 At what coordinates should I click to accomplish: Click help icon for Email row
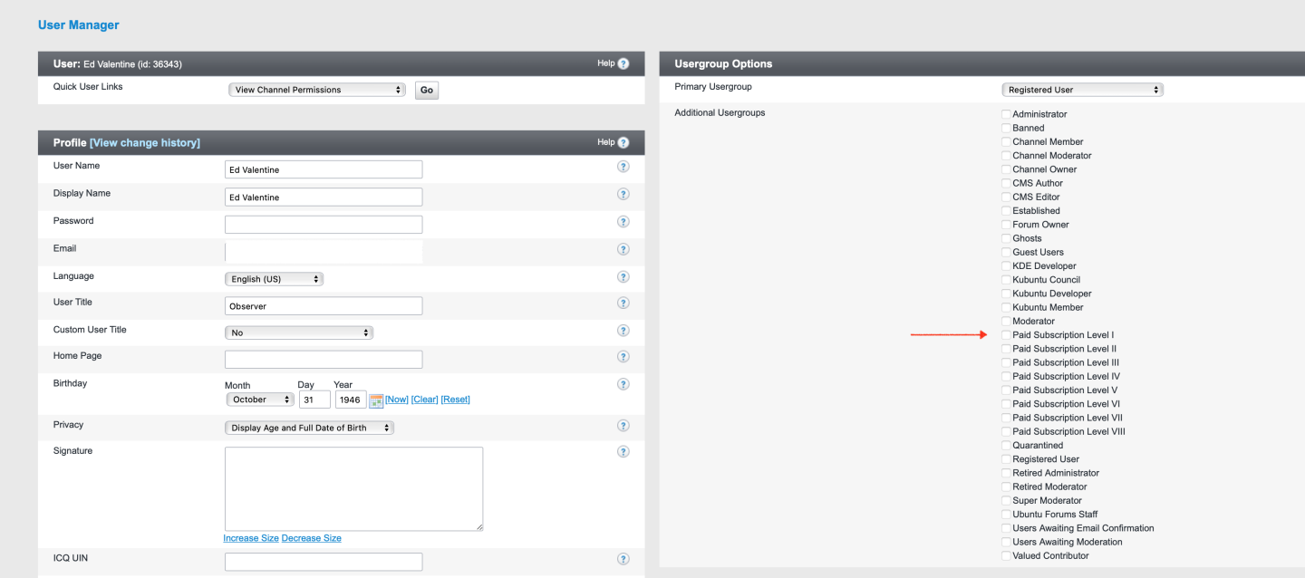tap(623, 249)
